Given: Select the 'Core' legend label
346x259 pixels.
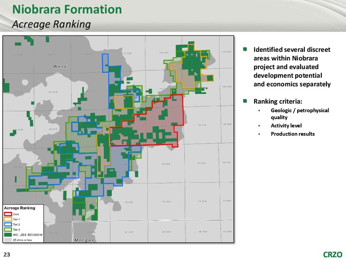Looking at the screenshot, I should tap(16, 214).
